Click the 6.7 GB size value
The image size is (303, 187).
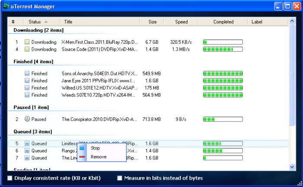(x=151, y=42)
